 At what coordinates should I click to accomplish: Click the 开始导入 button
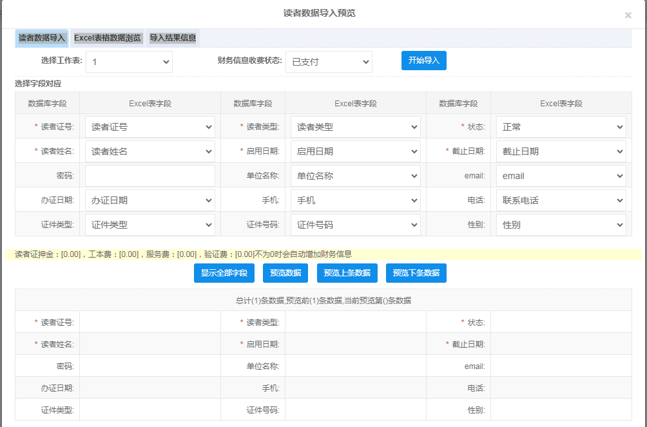pyautogui.click(x=423, y=61)
